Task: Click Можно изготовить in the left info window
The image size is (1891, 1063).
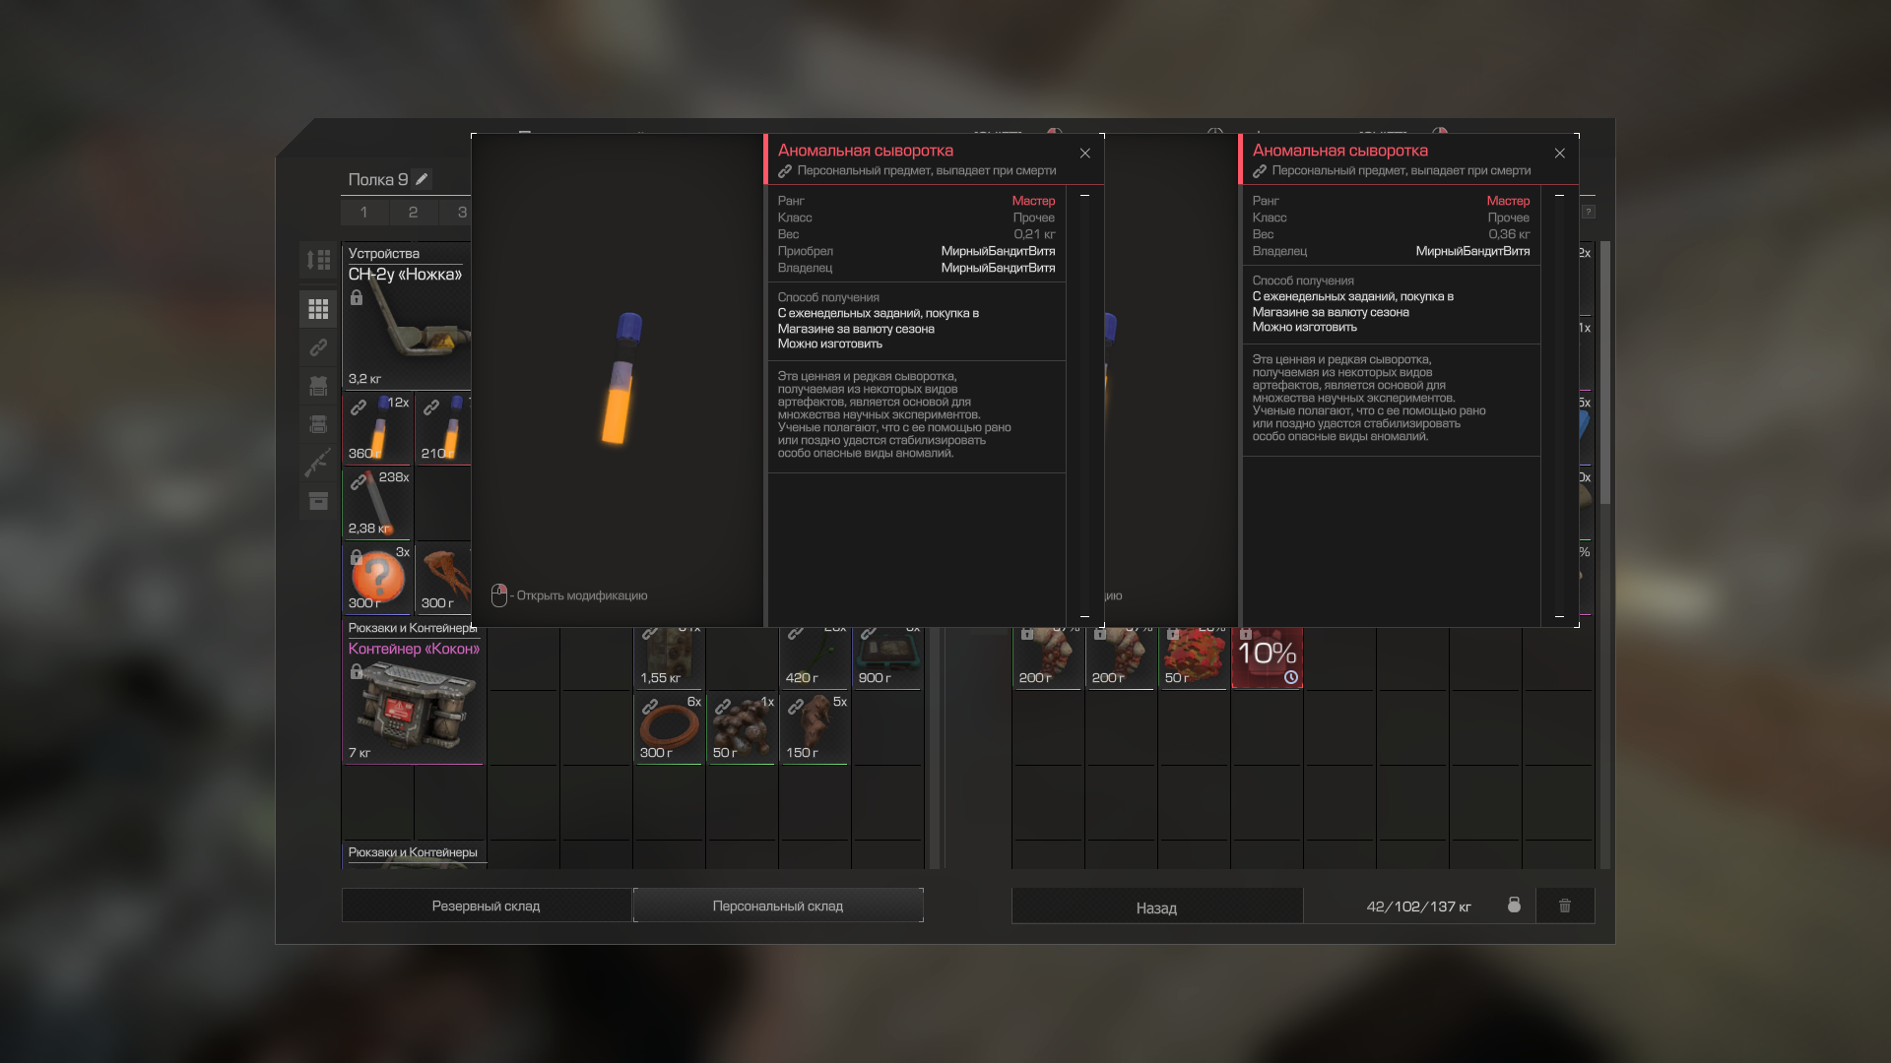Action: coord(830,344)
